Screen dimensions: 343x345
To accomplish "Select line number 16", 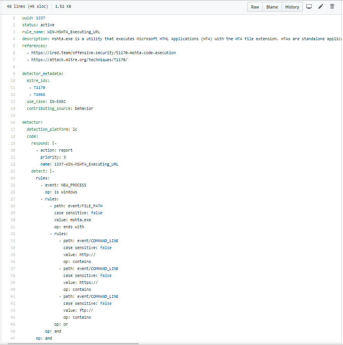I will 13,122.
